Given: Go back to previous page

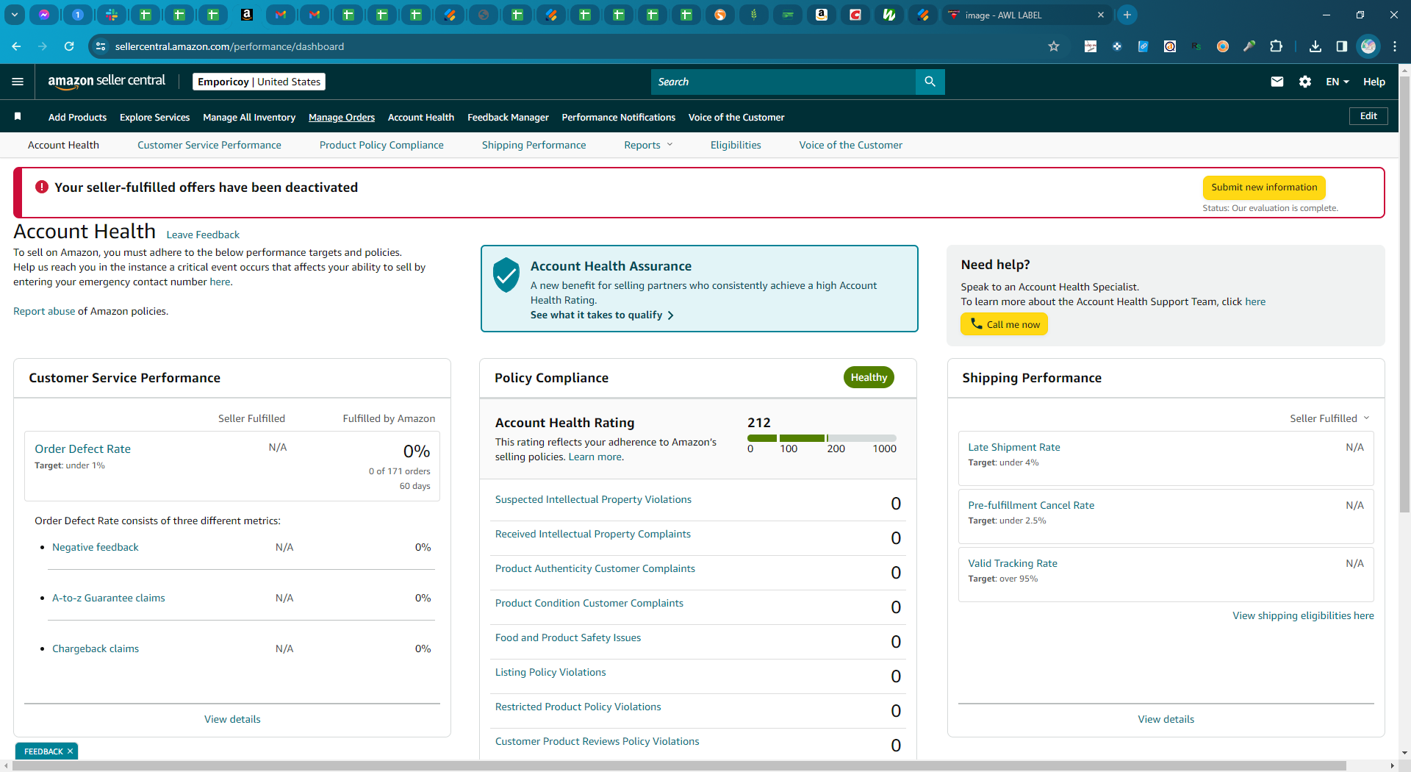Looking at the screenshot, I should tap(16, 46).
